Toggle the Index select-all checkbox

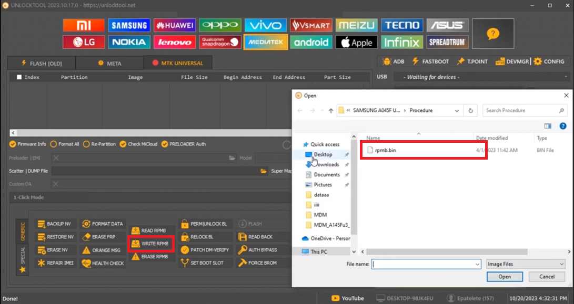click(19, 77)
